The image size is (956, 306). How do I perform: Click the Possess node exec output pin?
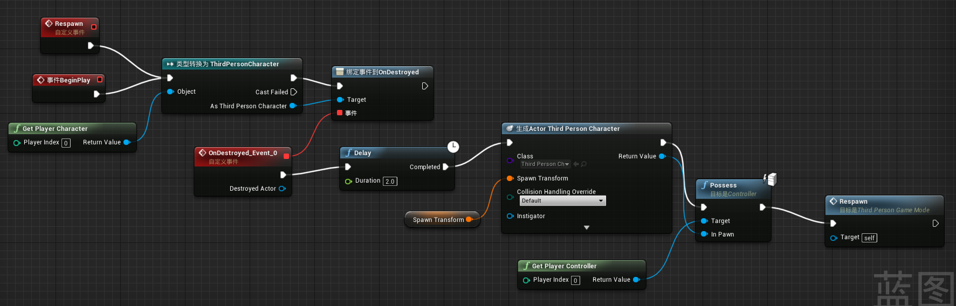(762, 207)
